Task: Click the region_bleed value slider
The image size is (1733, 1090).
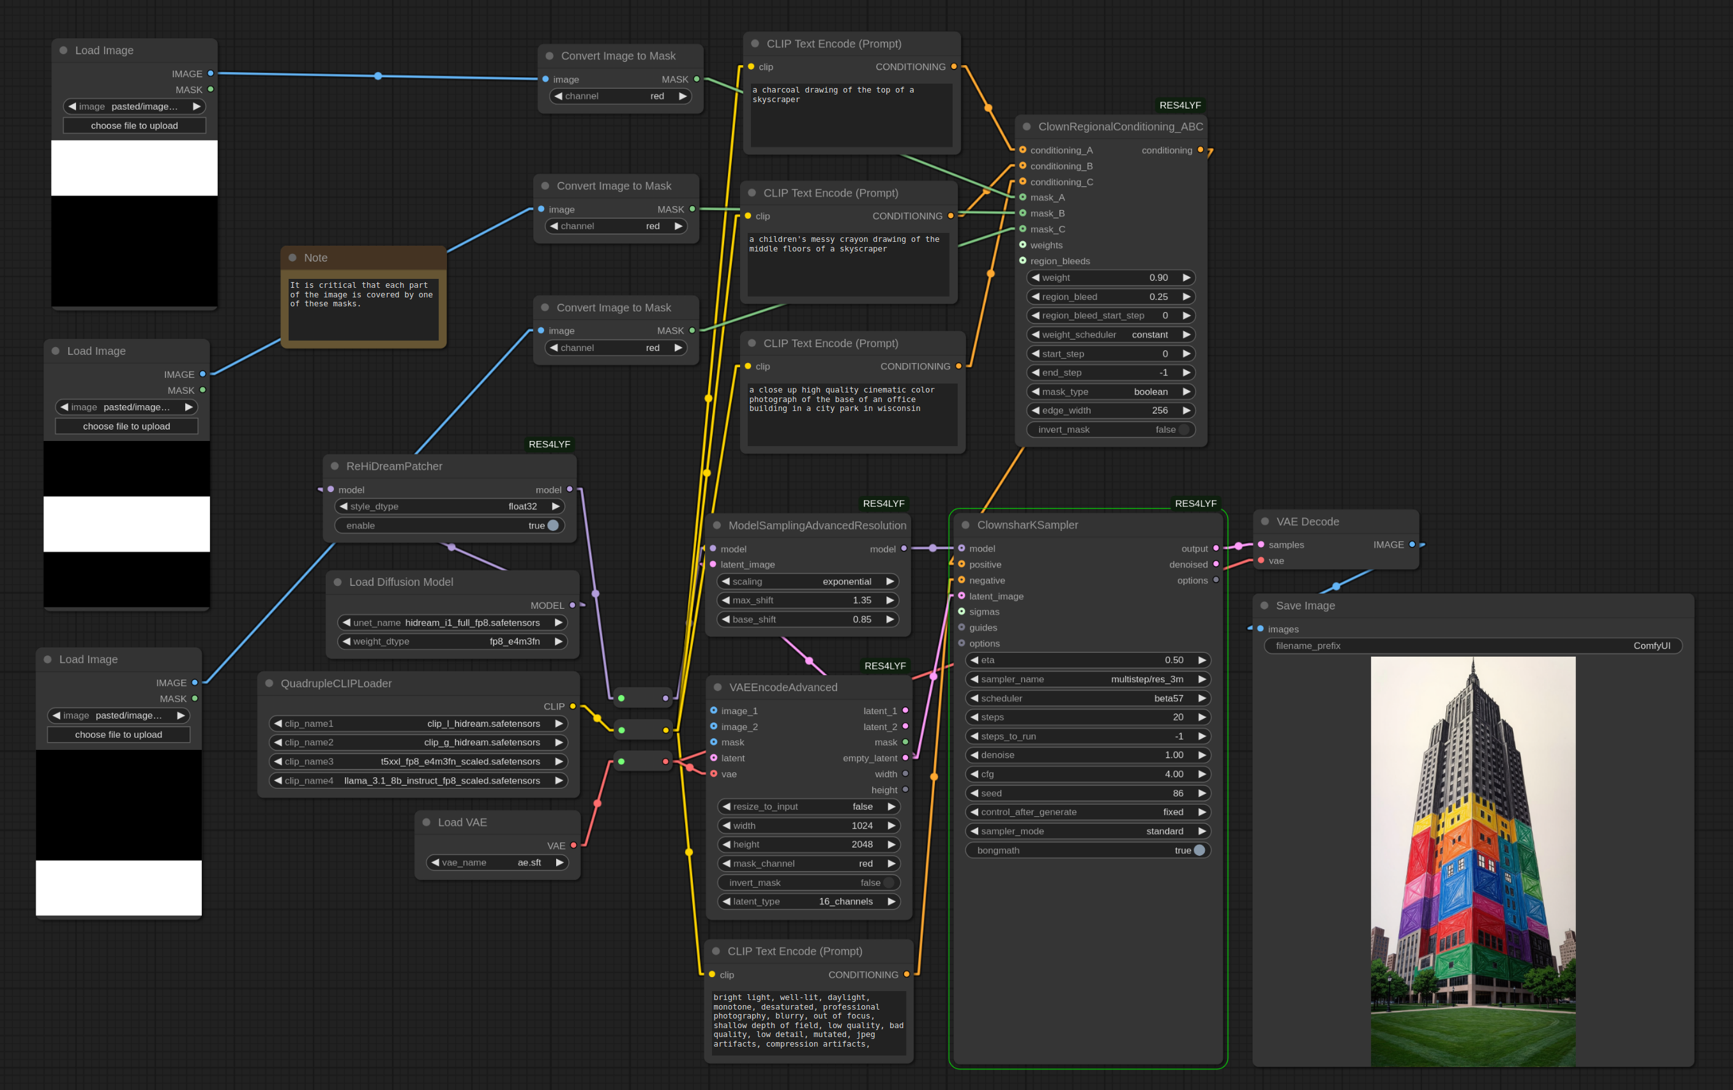Action: (1110, 296)
